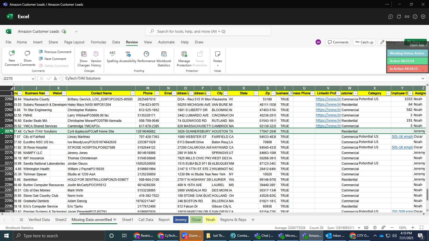Screen dimensions: 429x241
Task: Open the more options ellipsis in title bar
Action: 387,4
